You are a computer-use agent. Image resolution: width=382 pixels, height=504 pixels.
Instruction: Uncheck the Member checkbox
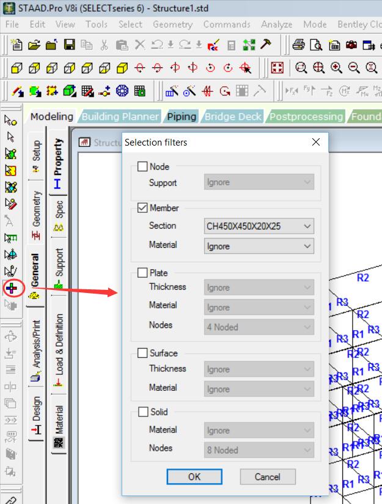pos(142,207)
